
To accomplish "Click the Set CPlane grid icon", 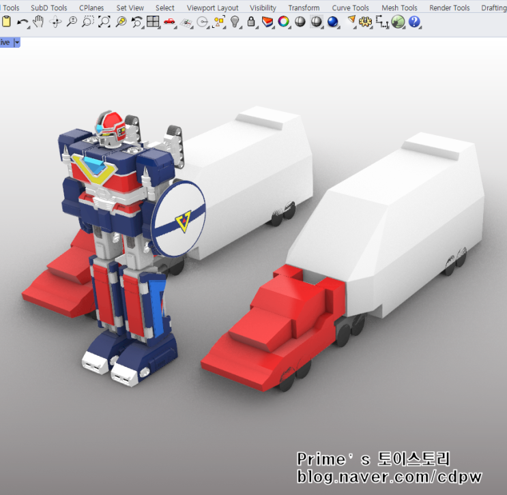I will click(x=186, y=22).
